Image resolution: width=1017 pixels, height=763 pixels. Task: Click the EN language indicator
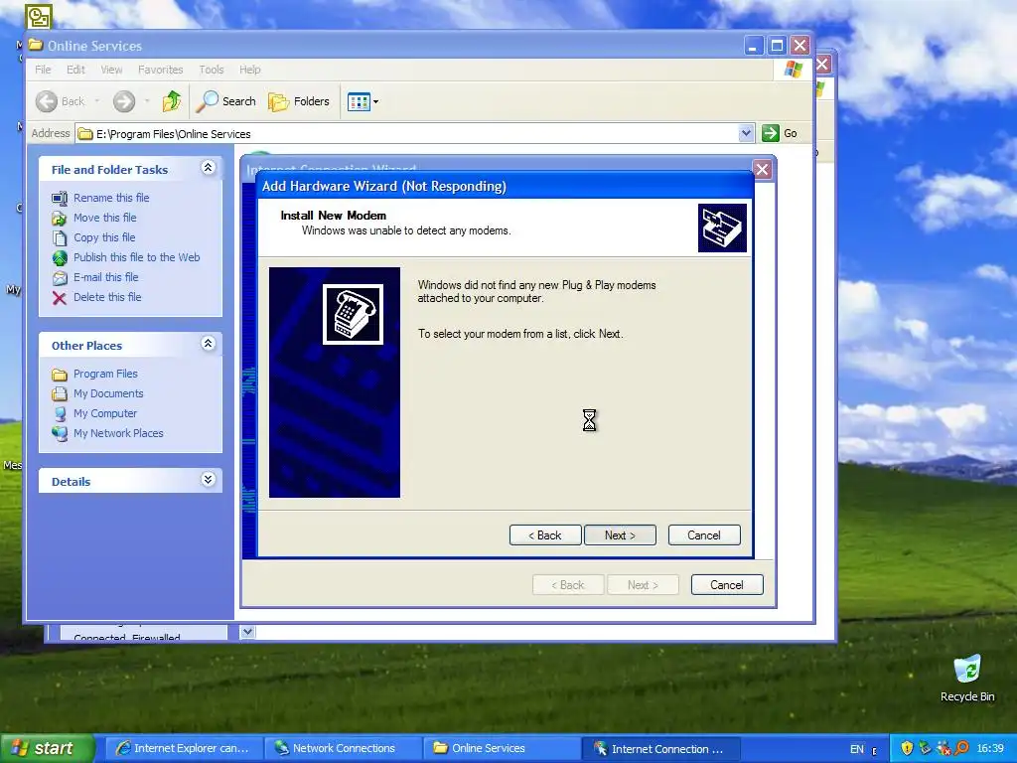coord(857,749)
